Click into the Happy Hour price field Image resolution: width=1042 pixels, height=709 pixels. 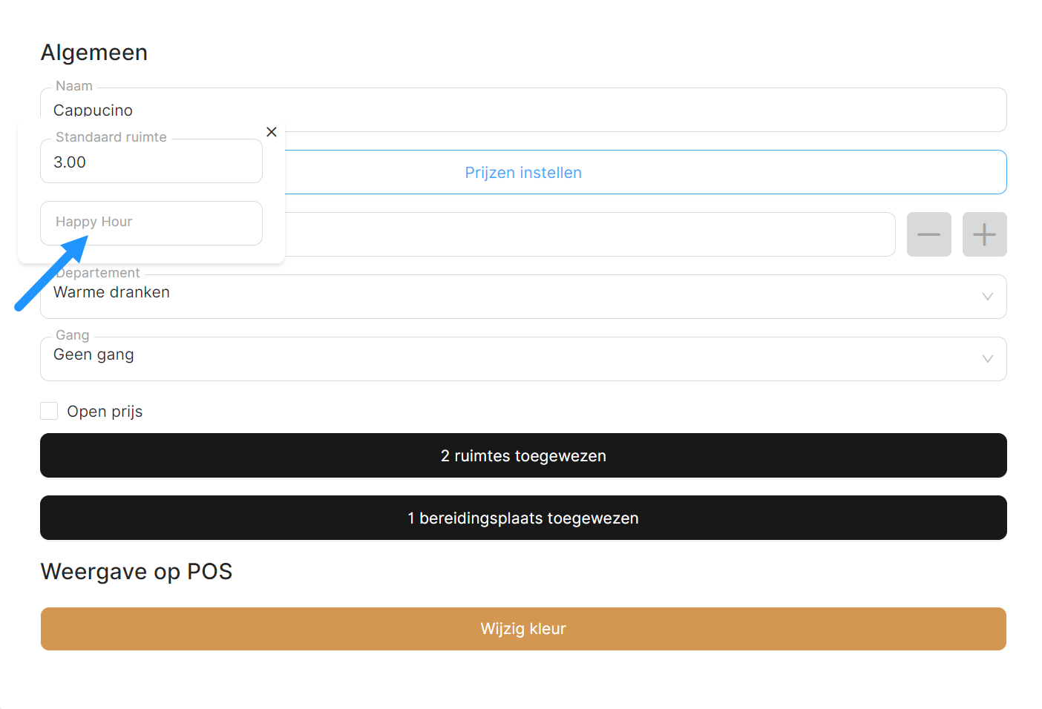[x=151, y=222]
